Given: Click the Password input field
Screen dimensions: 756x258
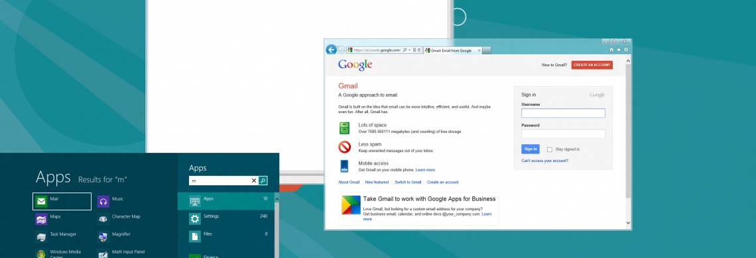Looking at the screenshot, I should coord(563,134).
